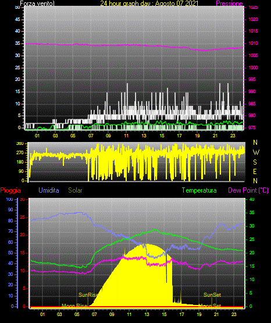The width and height of the screenshot is (271, 323).
Task: Click the Dew Point (°C) legend
Action: click(x=248, y=190)
